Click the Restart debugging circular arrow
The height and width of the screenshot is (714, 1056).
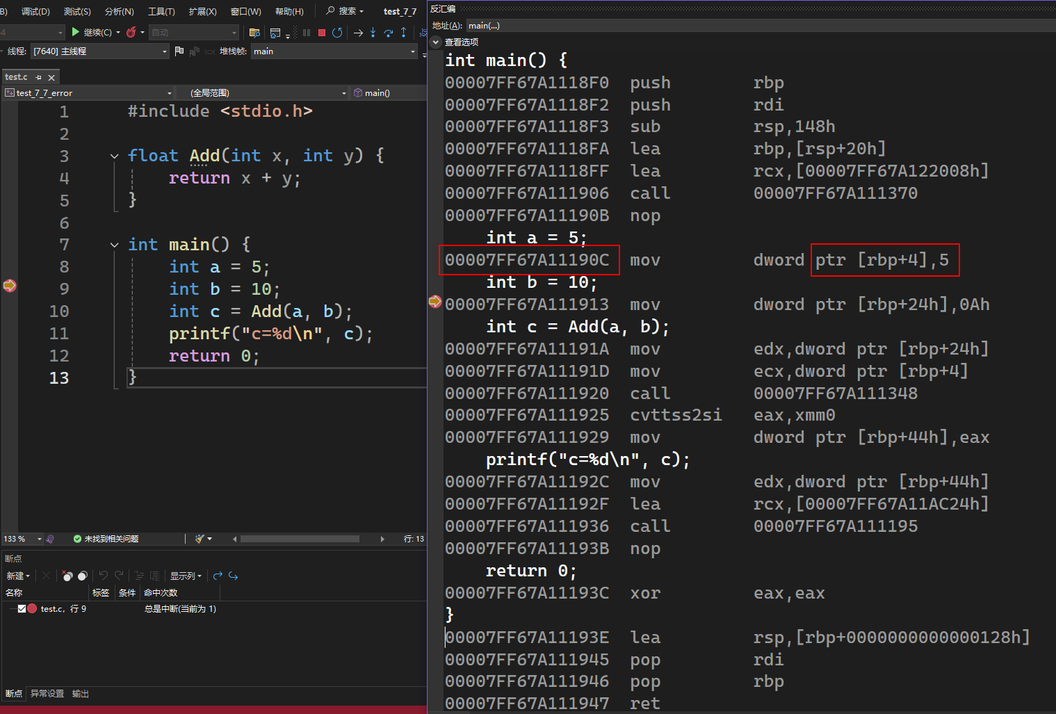(337, 33)
